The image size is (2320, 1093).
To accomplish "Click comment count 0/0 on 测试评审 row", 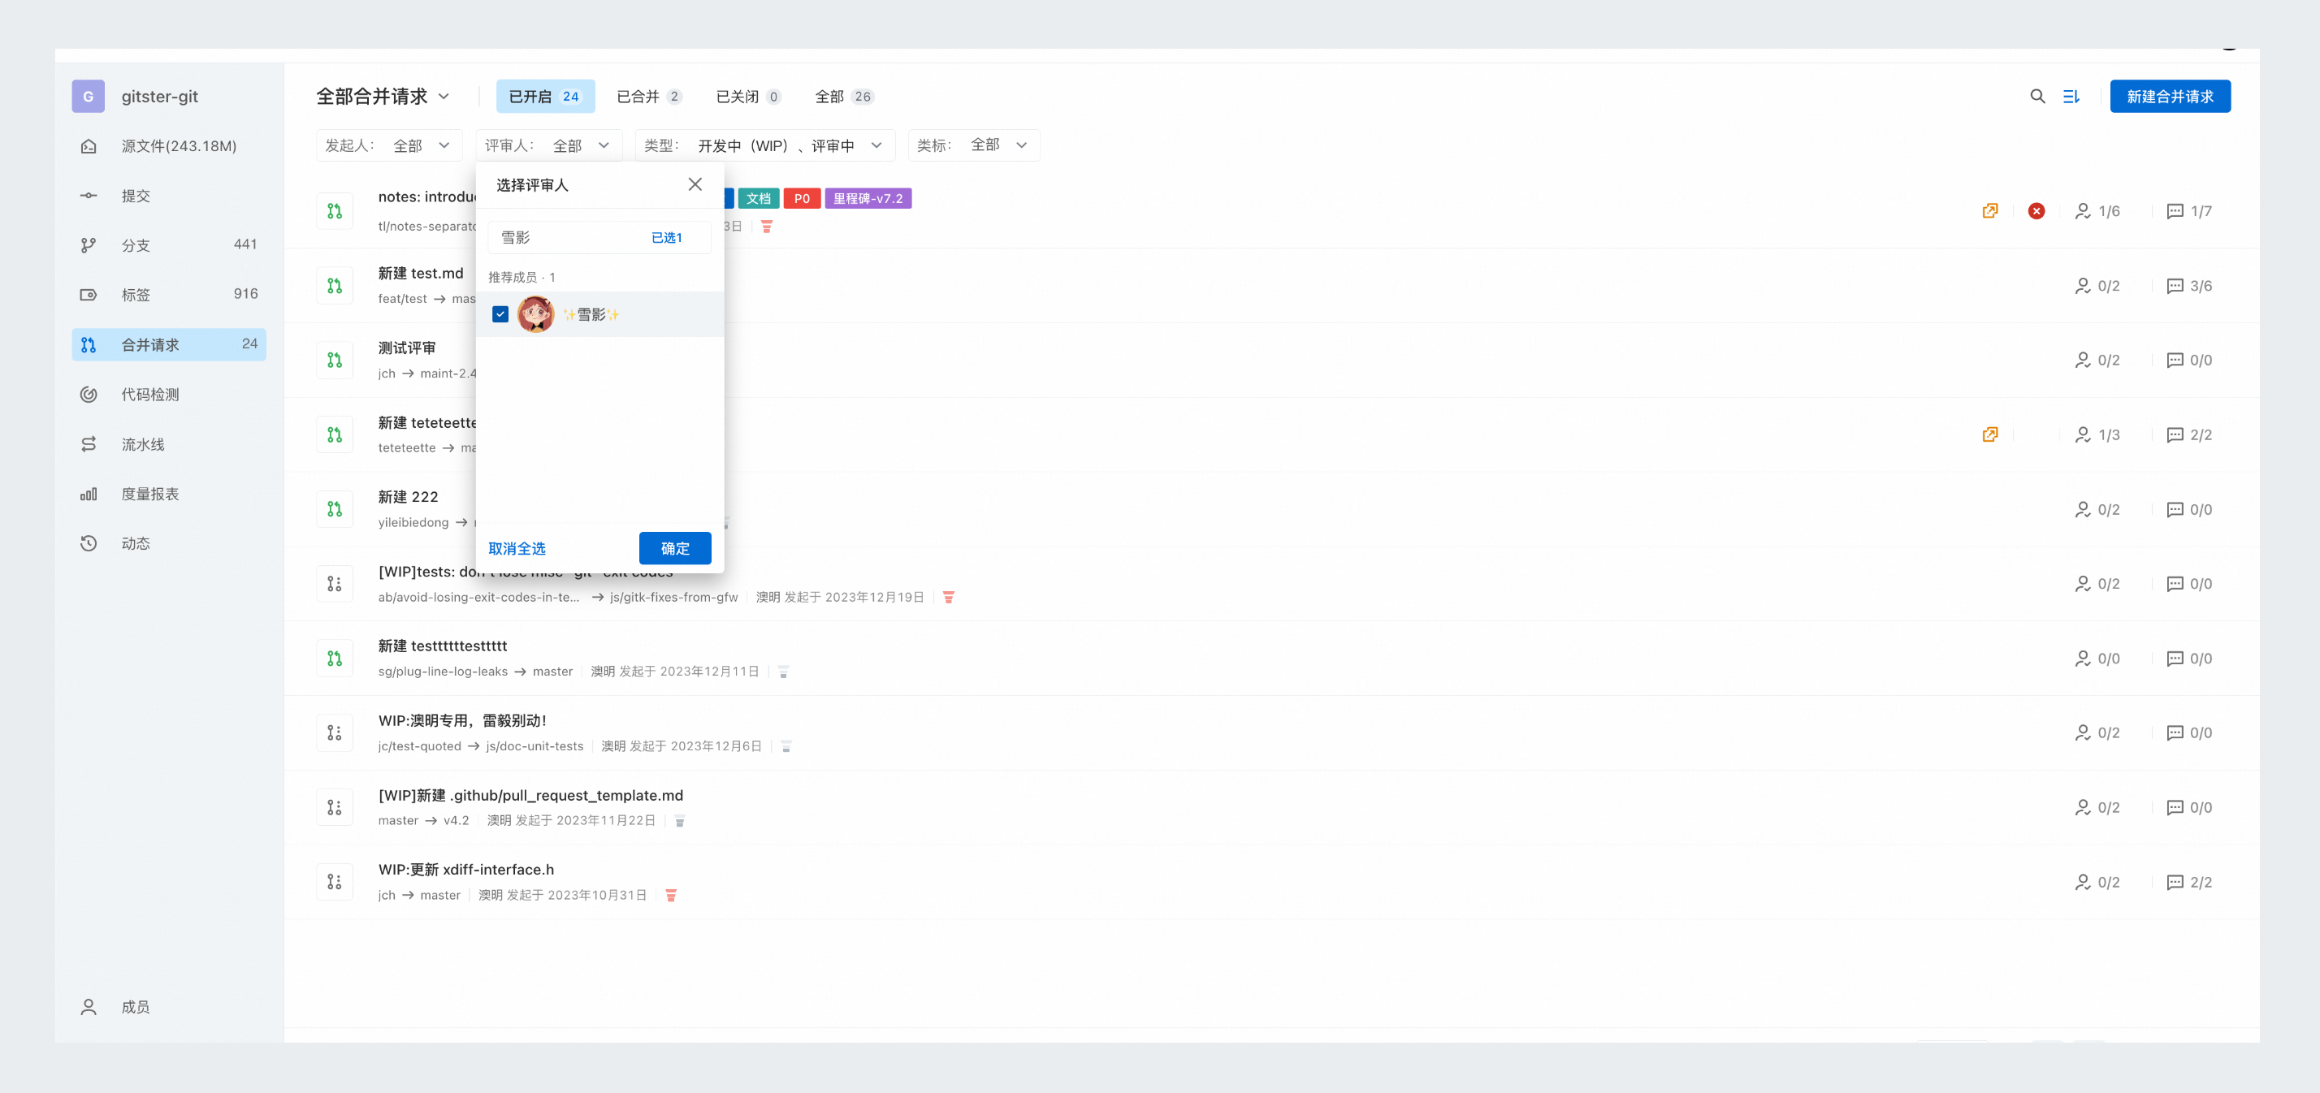I will click(x=2189, y=360).
